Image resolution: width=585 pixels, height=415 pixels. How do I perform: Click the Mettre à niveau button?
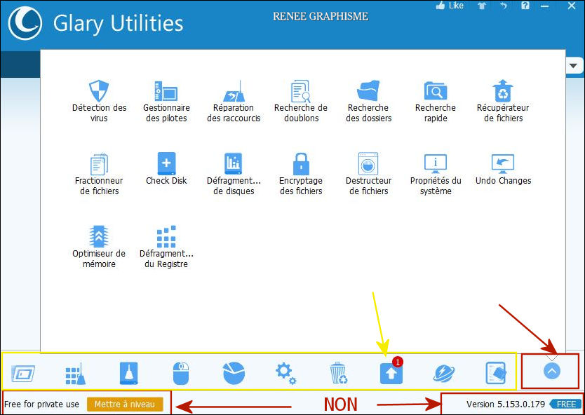click(125, 404)
